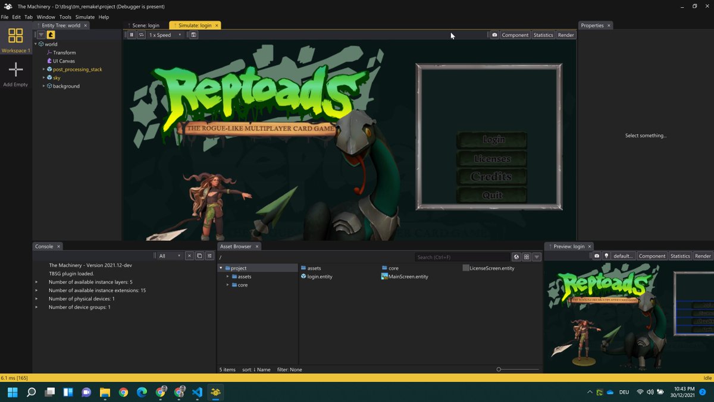
Task: Pause the simulation
Action: click(x=132, y=35)
